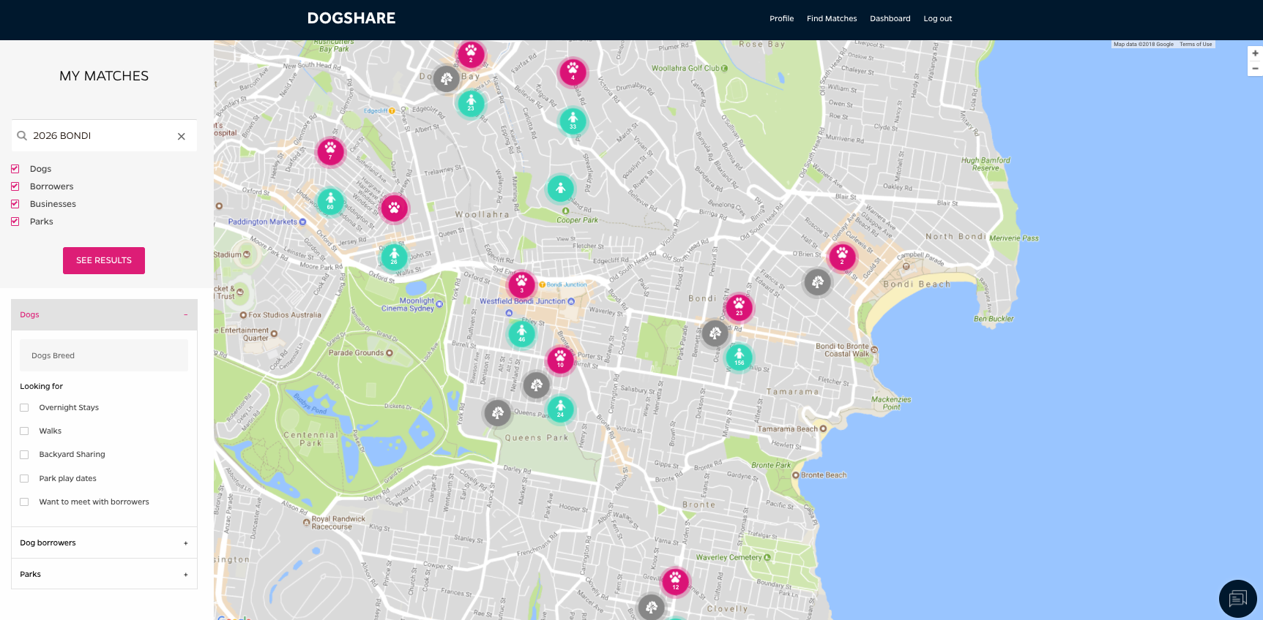Open the Dogs Breed dropdown

click(x=104, y=355)
